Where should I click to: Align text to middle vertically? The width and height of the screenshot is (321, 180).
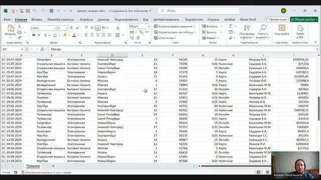(92, 28)
